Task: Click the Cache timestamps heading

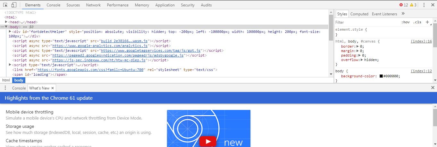Action: pos(24,141)
